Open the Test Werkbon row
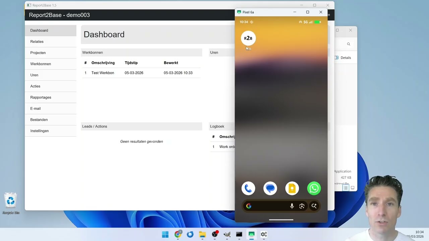The width and height of the screenshot is (429, 241). tap(141, 73)
